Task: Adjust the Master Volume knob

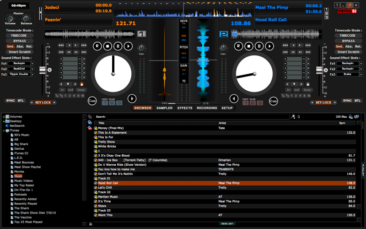Action: tap(10, 18)
